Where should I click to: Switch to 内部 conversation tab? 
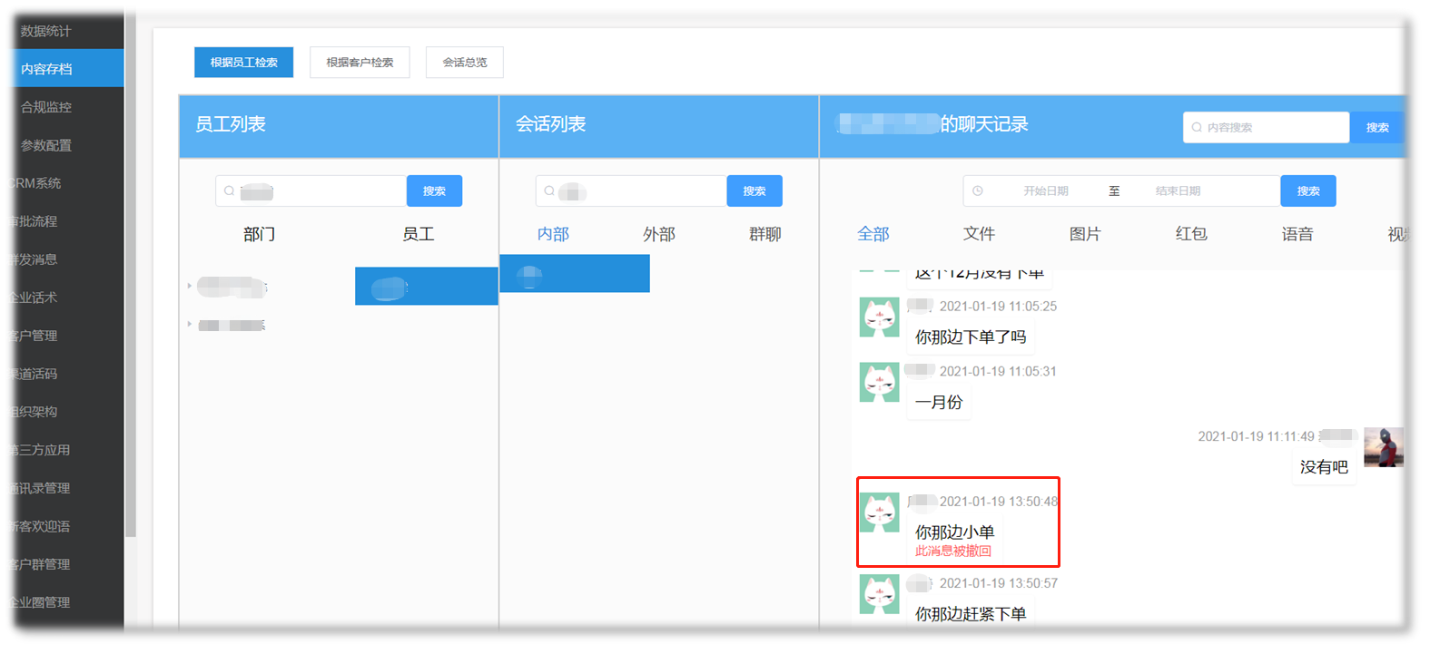pos(553,234)
